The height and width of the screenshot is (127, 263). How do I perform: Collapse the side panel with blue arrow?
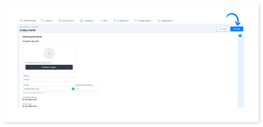pos(240,36)
